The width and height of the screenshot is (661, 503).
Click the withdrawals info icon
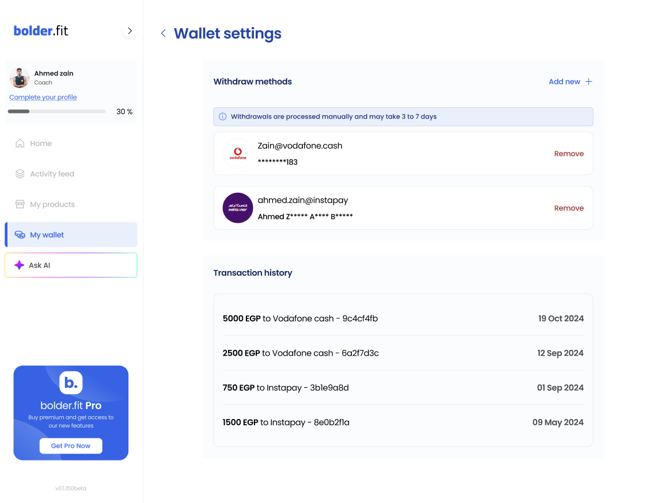tap(223, 117)
